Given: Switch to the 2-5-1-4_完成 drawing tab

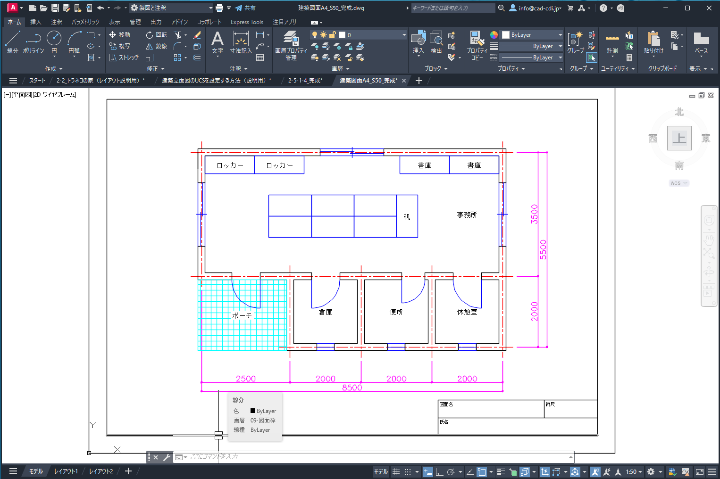Looking at the screenshot, I should [x=305, y=81].
